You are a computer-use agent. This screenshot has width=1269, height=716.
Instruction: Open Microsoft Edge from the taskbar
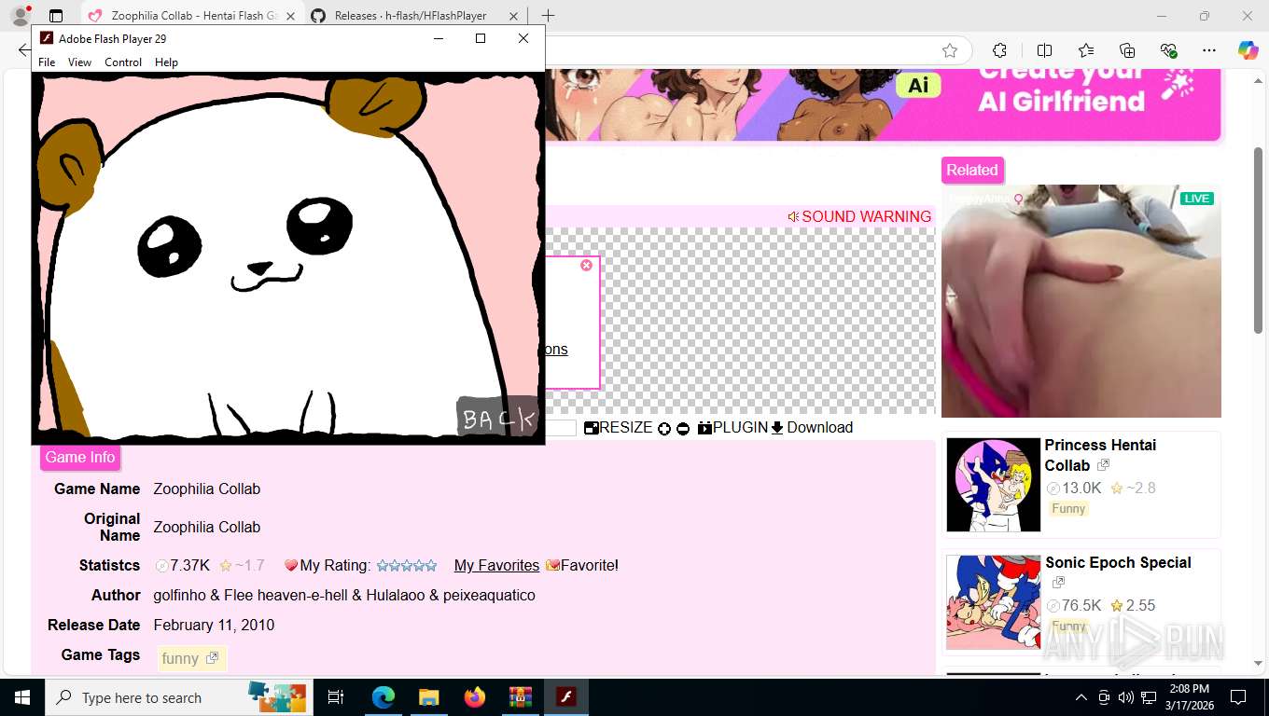click(x=383, y=697)
